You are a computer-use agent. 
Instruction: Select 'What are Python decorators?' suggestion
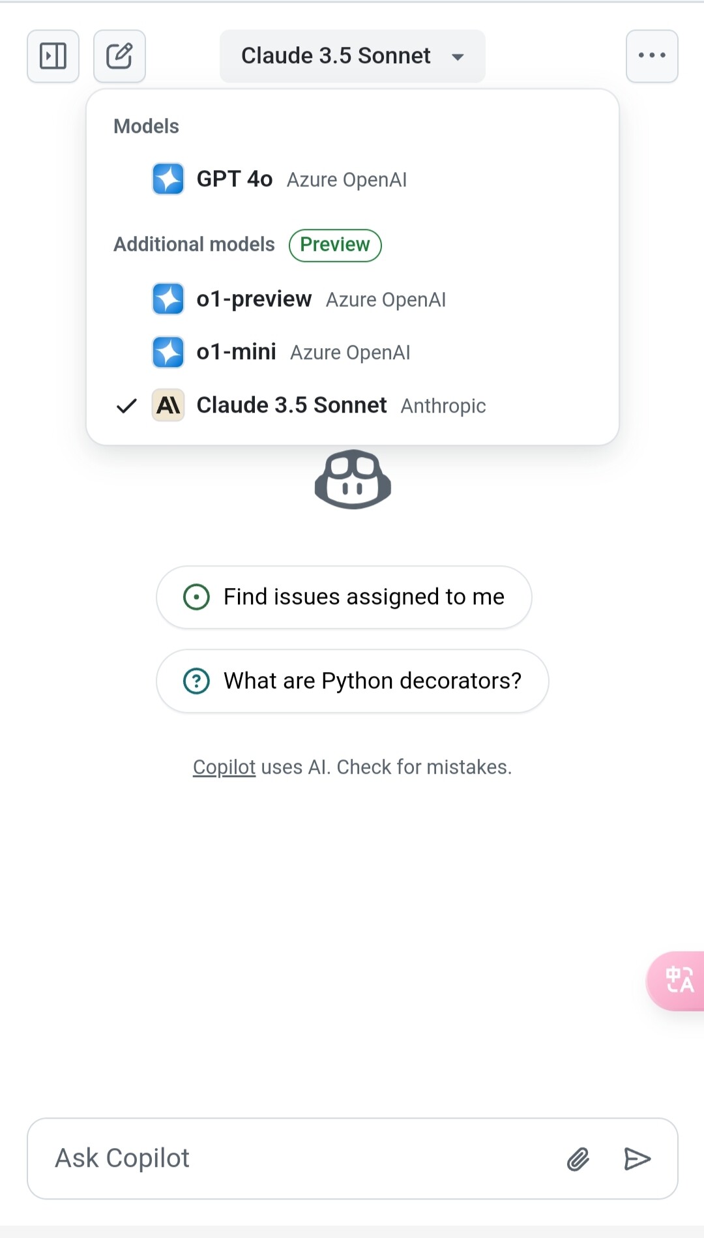[353, 681]
